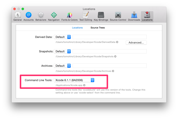
Task: Open the Accounts preferences pane
Action: coord(29,16)
